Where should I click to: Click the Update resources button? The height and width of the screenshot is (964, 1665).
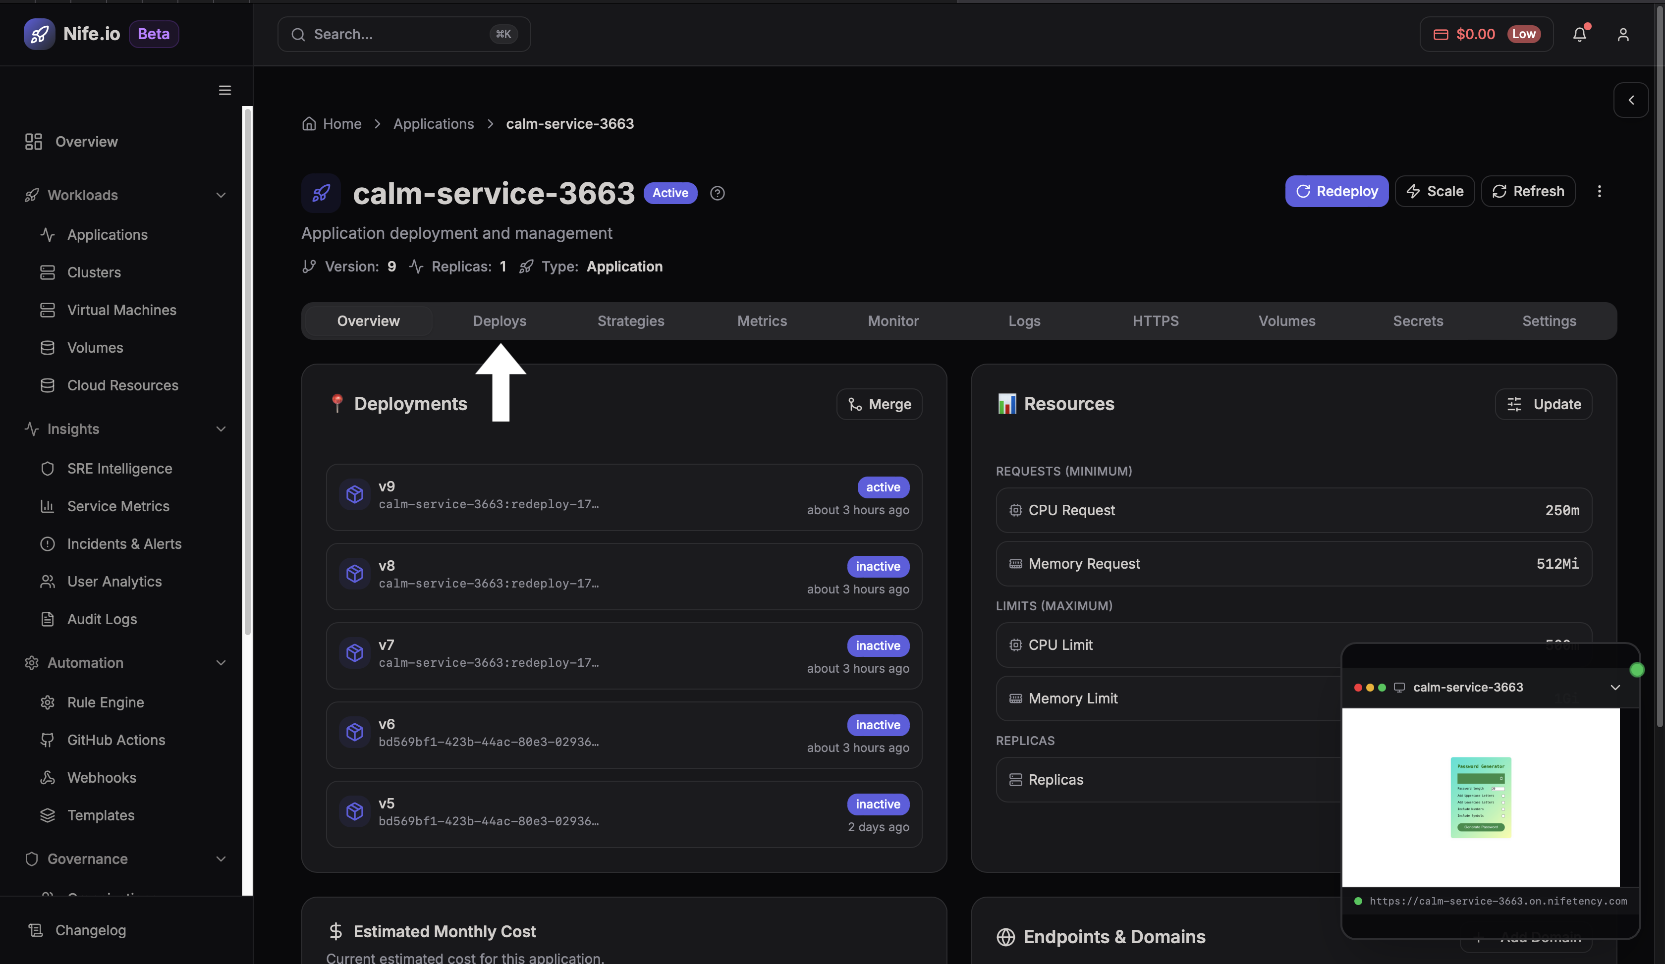(x=1543, y=404)
